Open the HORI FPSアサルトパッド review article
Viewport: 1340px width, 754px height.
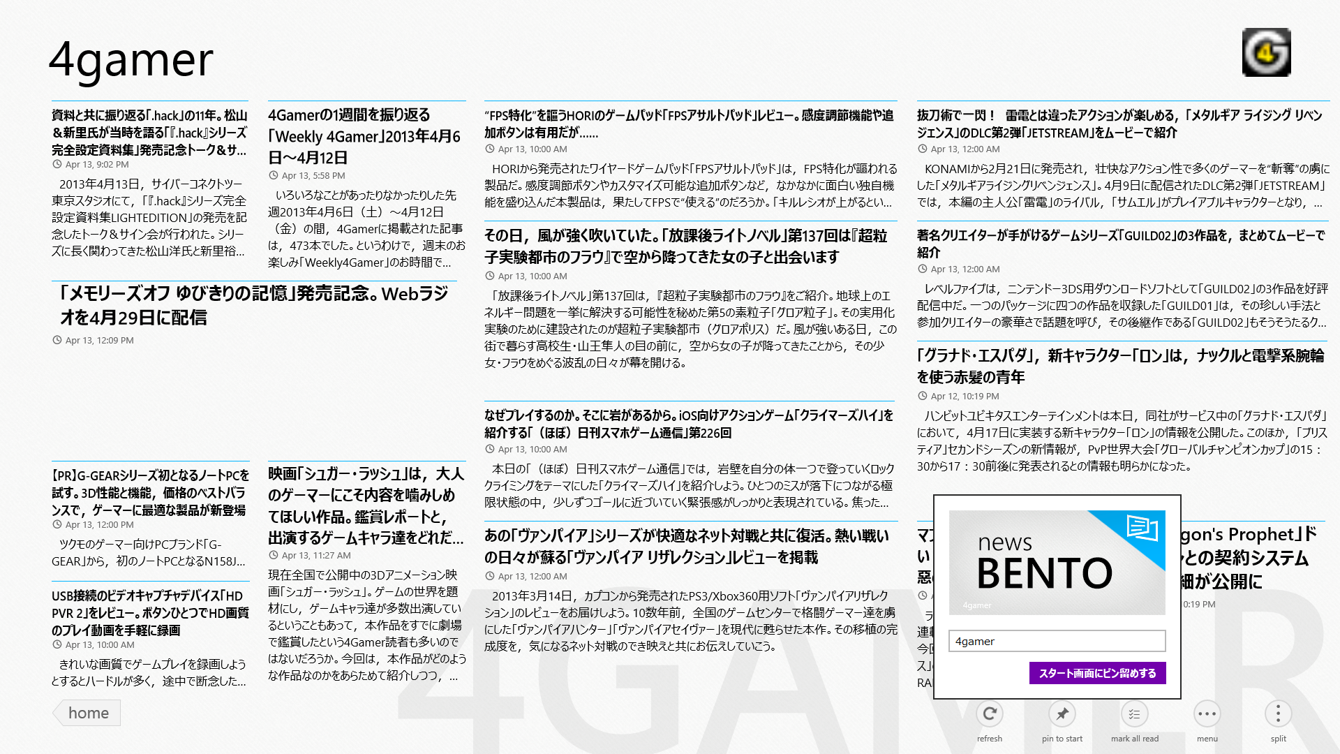click(689, 124)
